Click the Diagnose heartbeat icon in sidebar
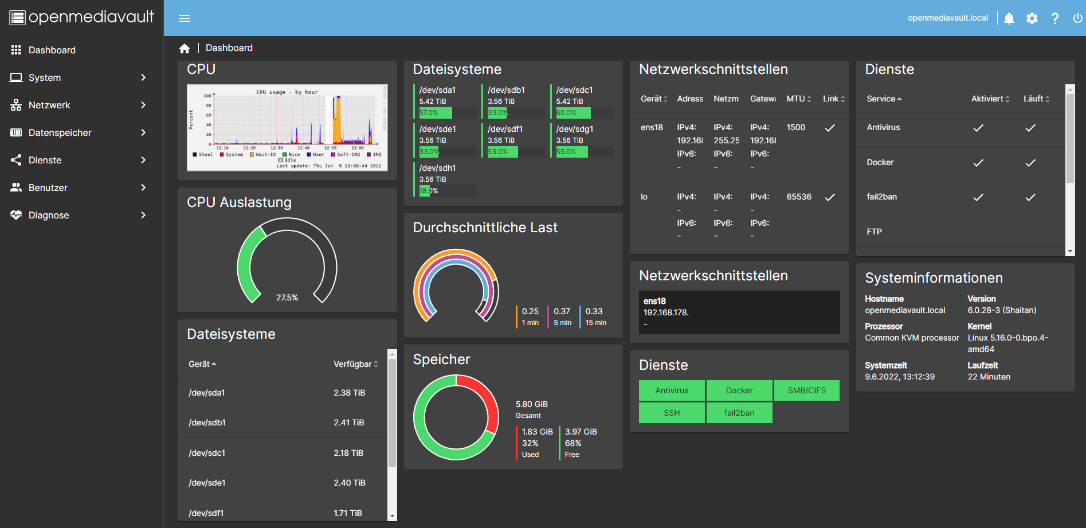The height and width of the screenshot is (528, 1086). point(16,215)
